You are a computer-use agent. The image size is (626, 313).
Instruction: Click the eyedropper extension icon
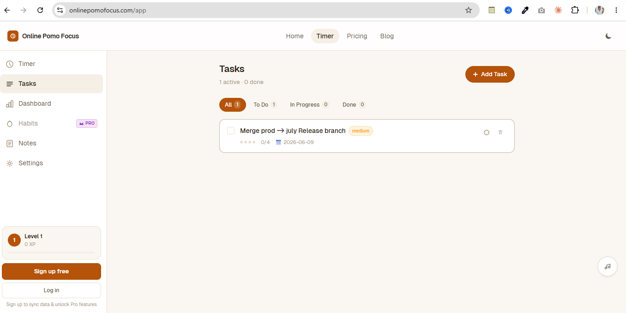[x=525, y=10]
